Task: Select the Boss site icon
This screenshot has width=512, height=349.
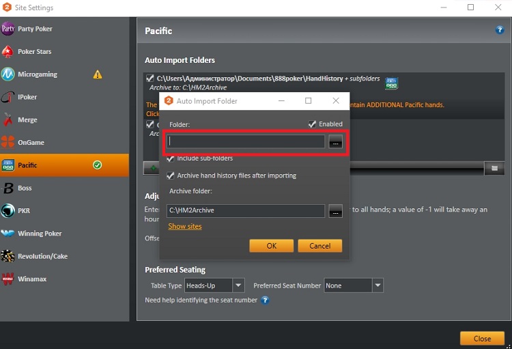Action: click(x=8, y=188)
